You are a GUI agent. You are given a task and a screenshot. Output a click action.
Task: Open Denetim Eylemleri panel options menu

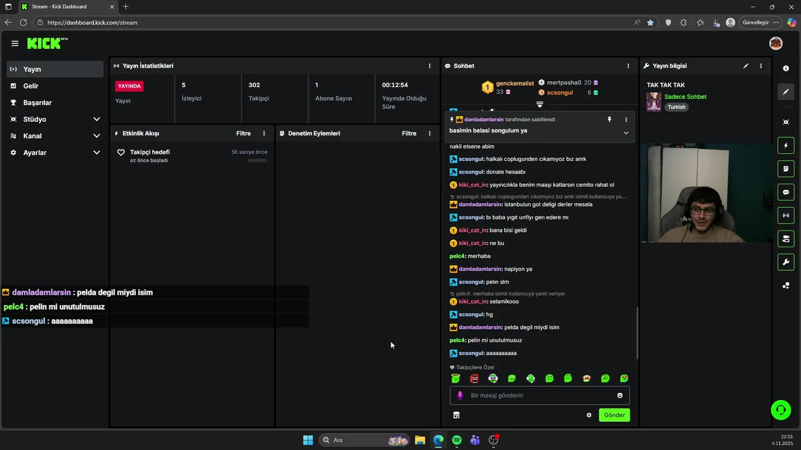(x=429, y=133)
